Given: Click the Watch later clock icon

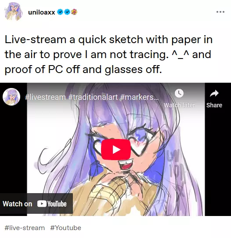Looking at the screenshot, I should (179, 93).
